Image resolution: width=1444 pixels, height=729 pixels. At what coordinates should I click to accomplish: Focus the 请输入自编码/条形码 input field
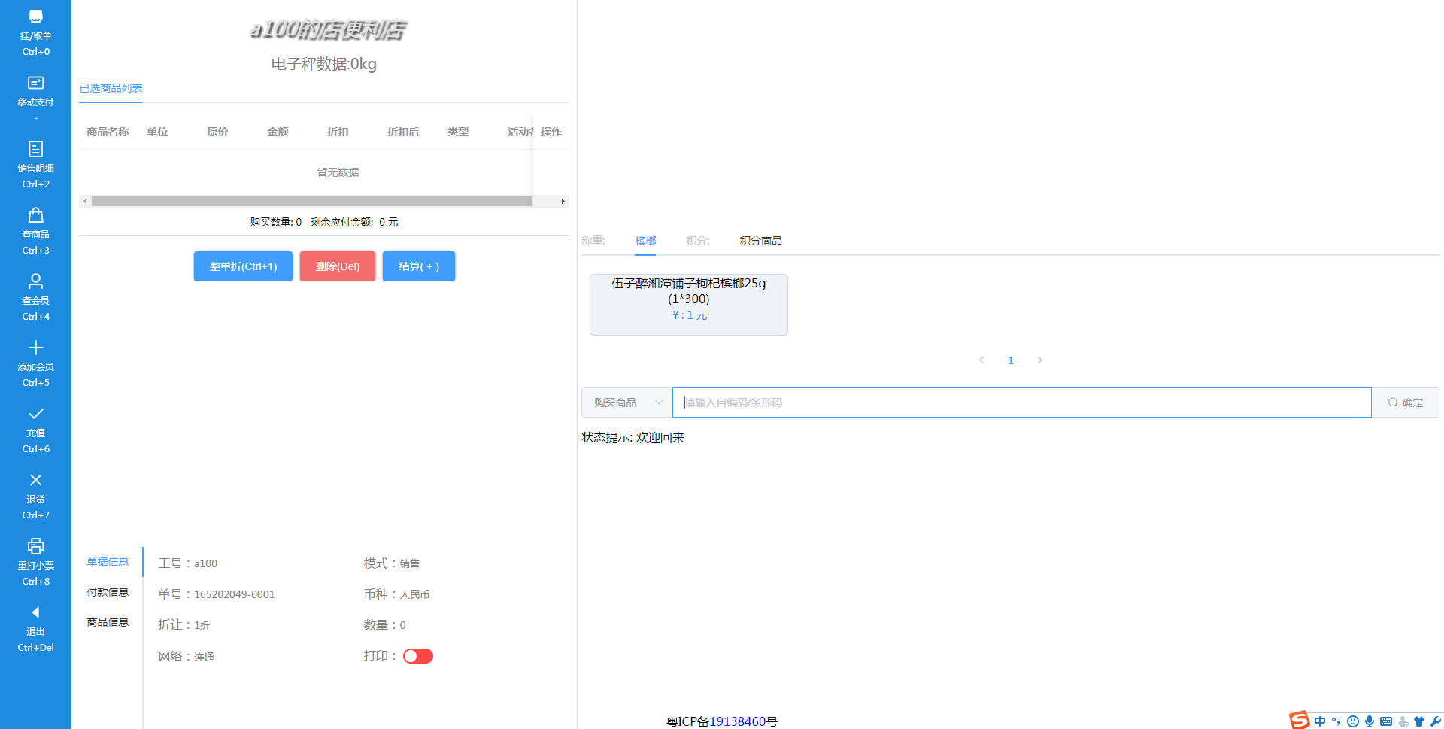coord(1021,402)
